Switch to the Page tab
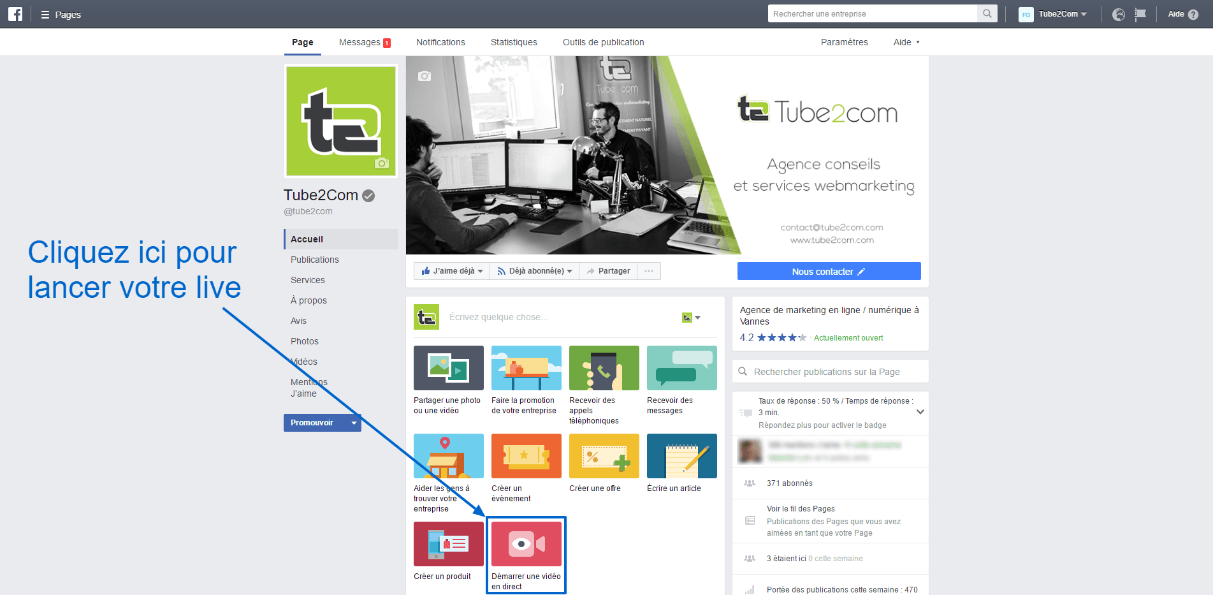 click(x=303, y=42)
